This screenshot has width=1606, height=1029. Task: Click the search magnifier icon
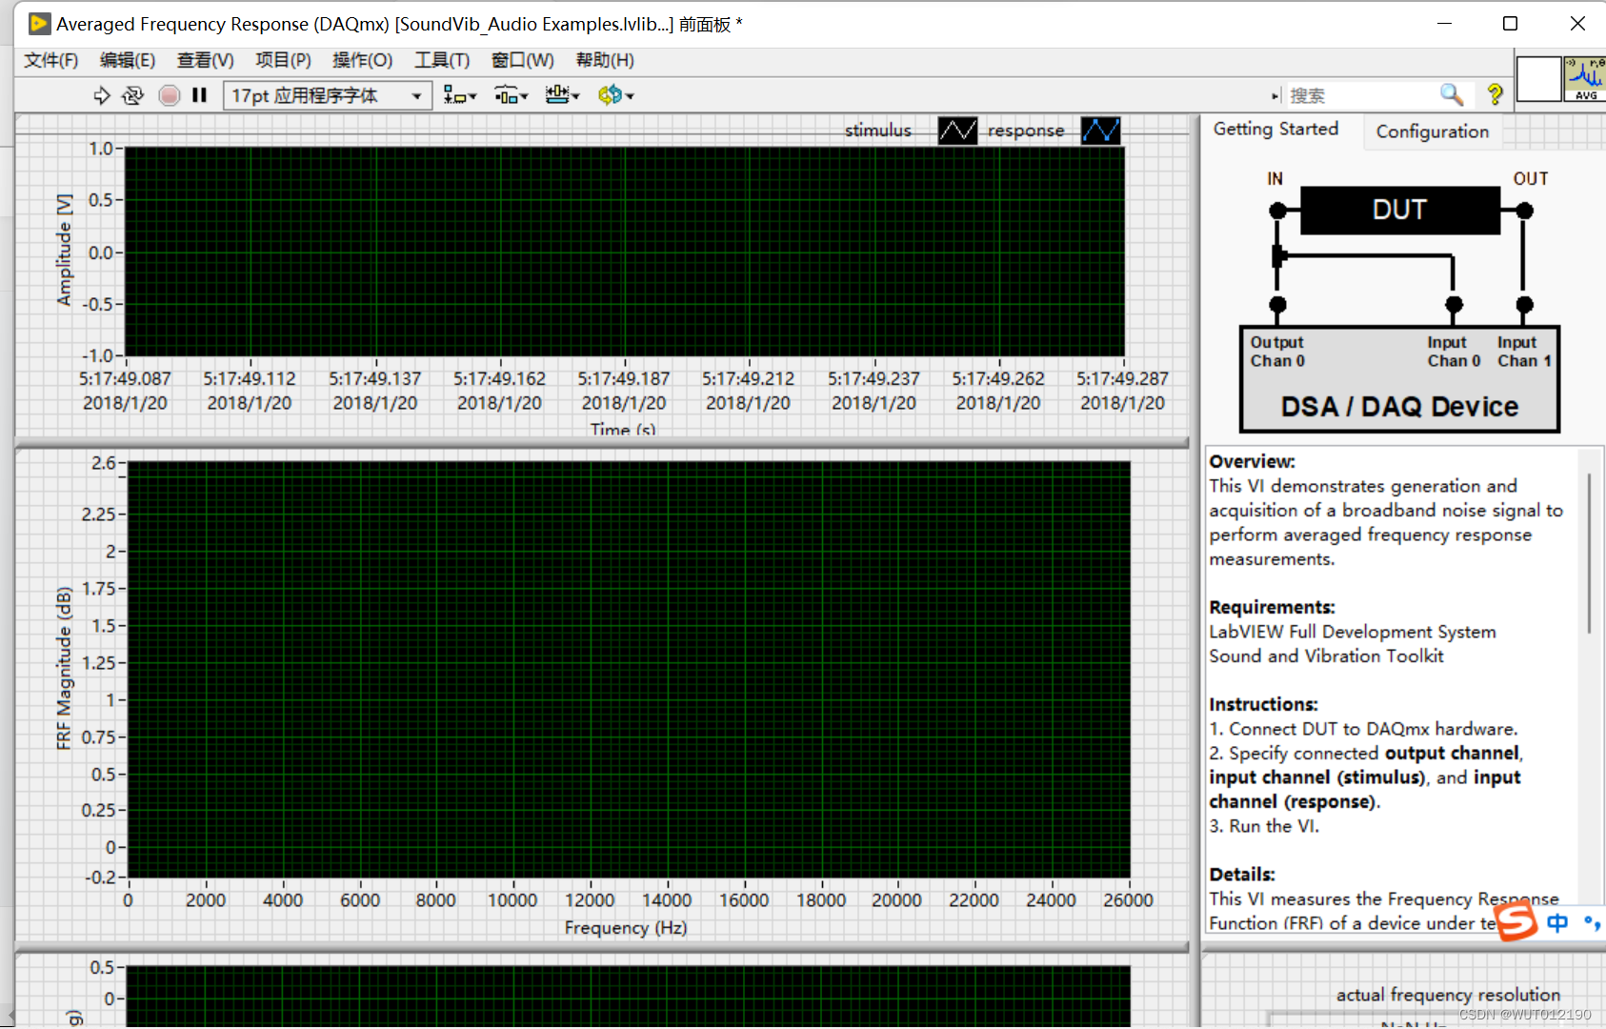click(x=1452, y=94)
